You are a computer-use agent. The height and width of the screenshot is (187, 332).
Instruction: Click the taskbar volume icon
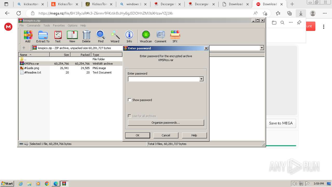pos(295,184)
